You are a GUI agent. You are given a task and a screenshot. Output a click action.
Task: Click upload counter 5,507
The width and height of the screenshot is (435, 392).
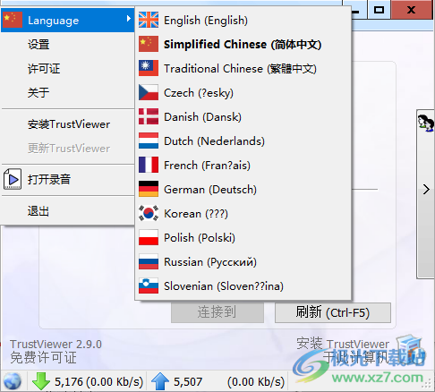(x=188, y=381)
